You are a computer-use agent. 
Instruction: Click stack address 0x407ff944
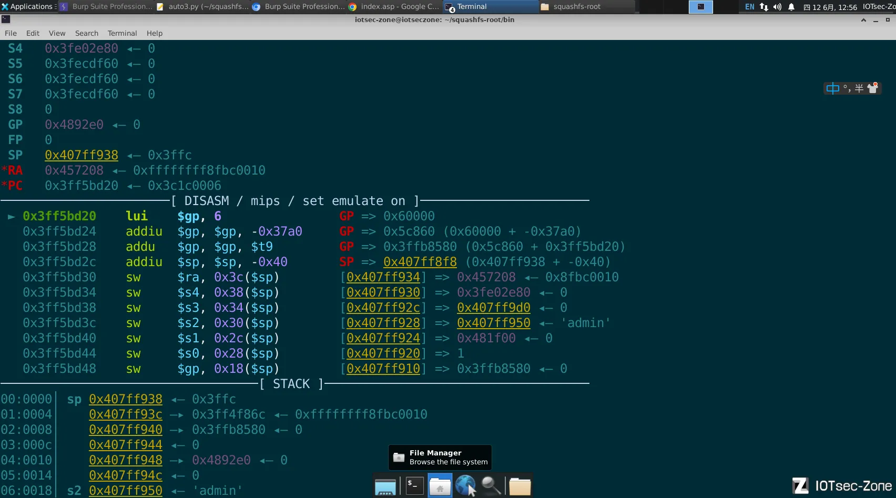(126, 445)
